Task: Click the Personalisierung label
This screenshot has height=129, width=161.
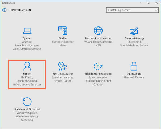Action: pos(134,38)
